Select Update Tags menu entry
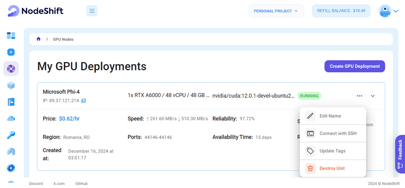The image size is (405, 188). (333, 151)
